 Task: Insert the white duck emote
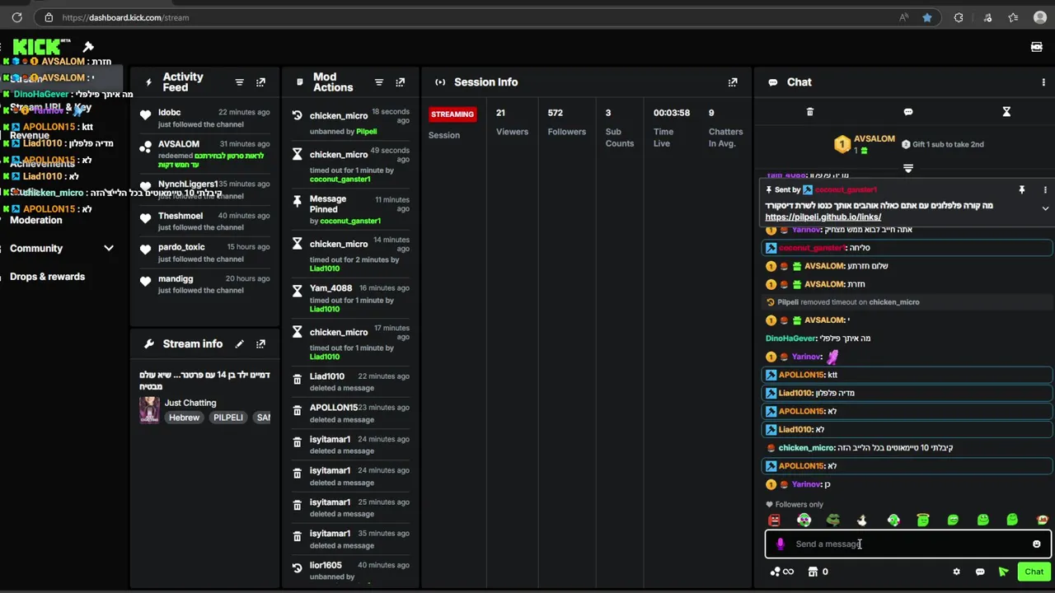click(x=862, y=520)
